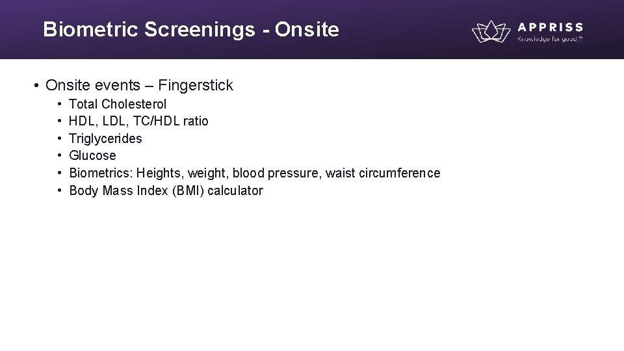This screenshot has width=624, height=351.
Task: Click the APPRISS brand name text
Action: (551, 27)
